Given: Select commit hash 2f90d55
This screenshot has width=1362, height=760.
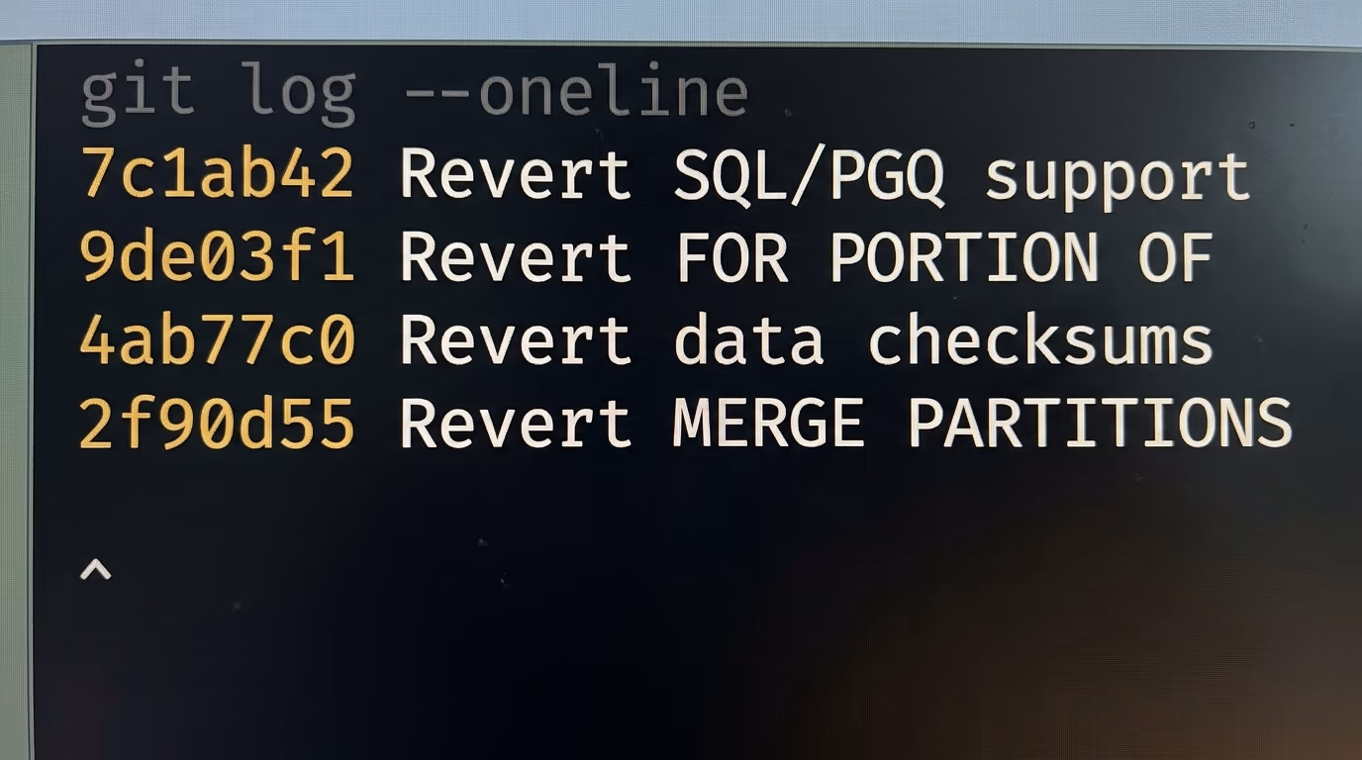Looking at the screenshot, I should (217, 424).
